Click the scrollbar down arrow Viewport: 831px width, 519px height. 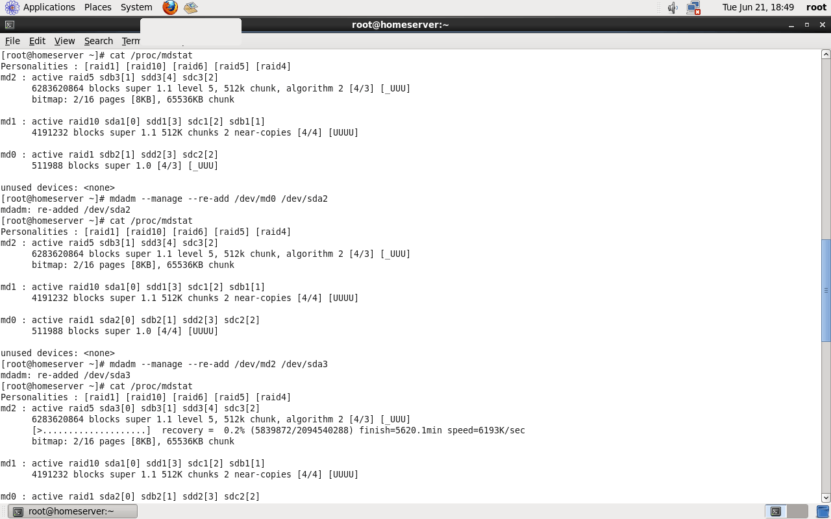coord(826,498)
